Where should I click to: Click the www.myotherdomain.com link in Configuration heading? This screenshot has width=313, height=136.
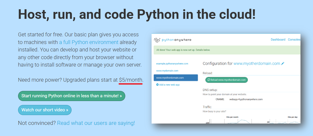(x=257, y=64)
